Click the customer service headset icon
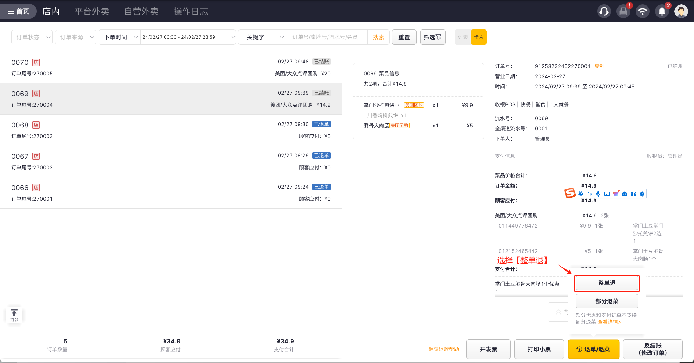Image resolution: width=694 pixels, height=363 pixels. point(604,12)
